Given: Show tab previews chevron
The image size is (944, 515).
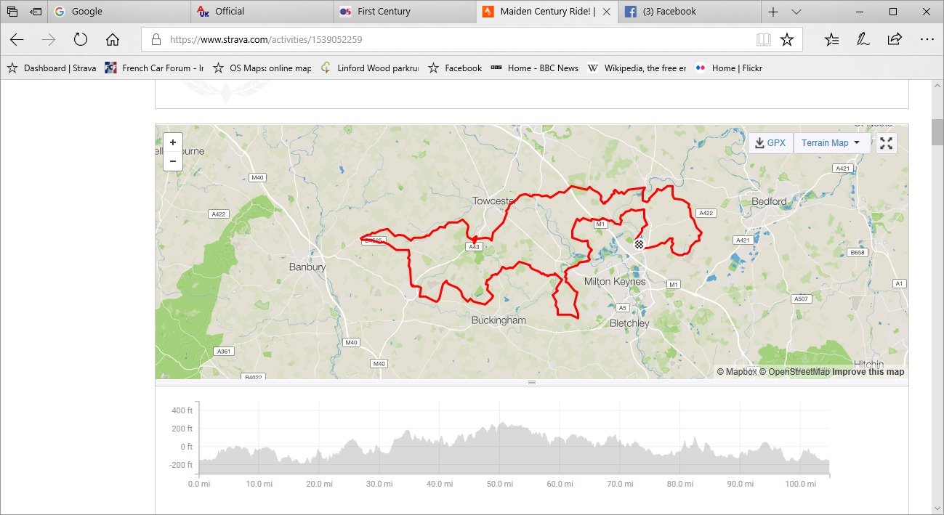Looking at the screenshot, I should coord(796,12).
